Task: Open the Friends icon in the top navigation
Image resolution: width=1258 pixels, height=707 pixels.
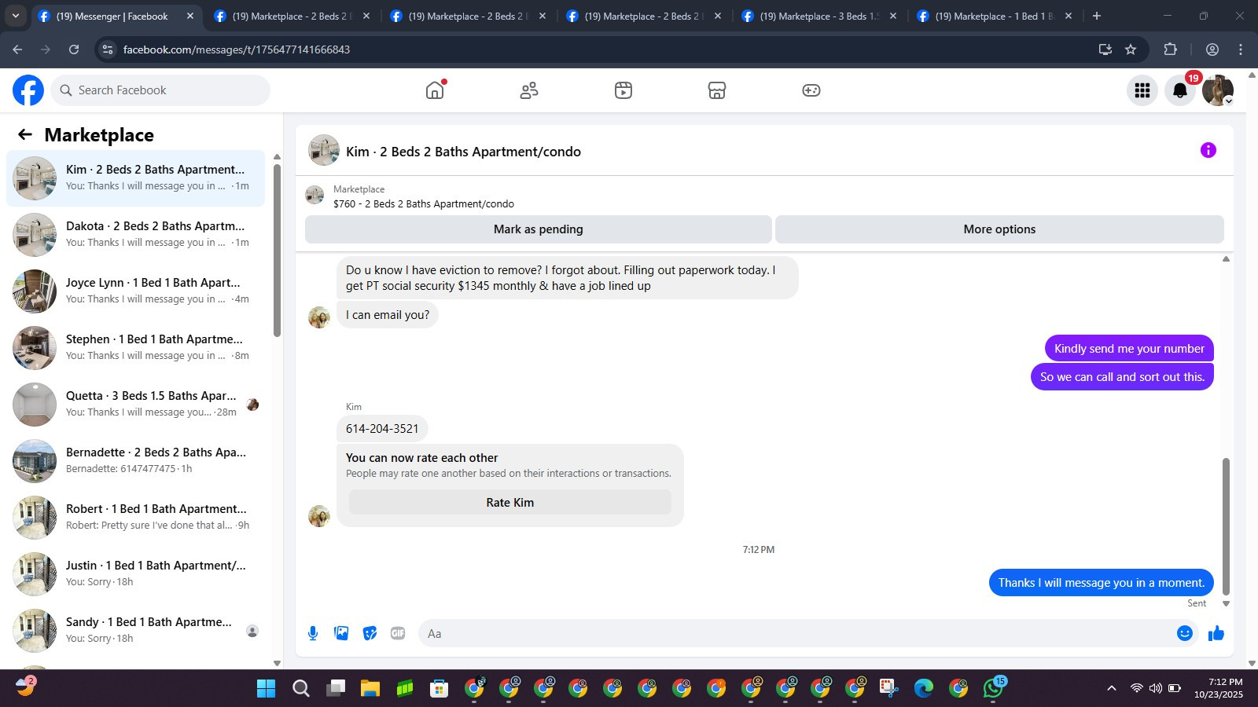Action: point(529,90)
